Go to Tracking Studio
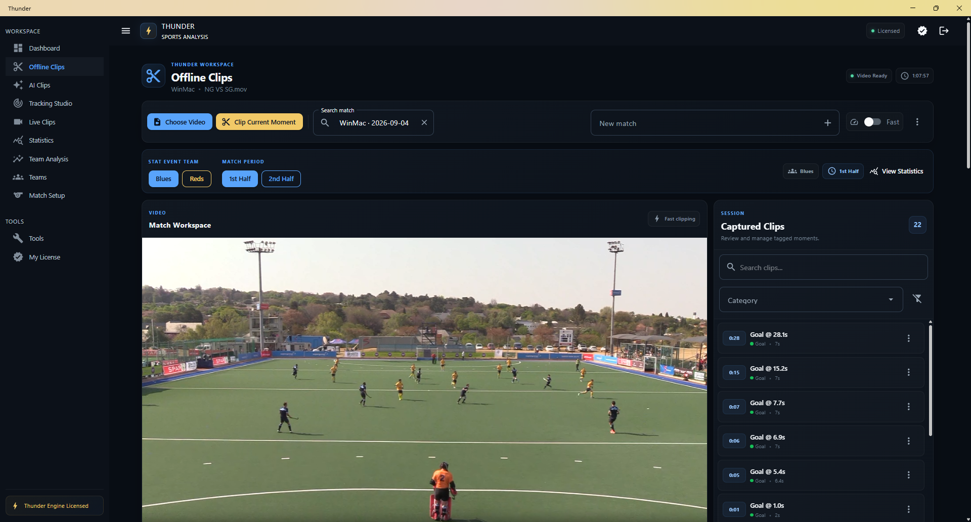The width and height of the screenshot is (971, 522). click(55, 103)
